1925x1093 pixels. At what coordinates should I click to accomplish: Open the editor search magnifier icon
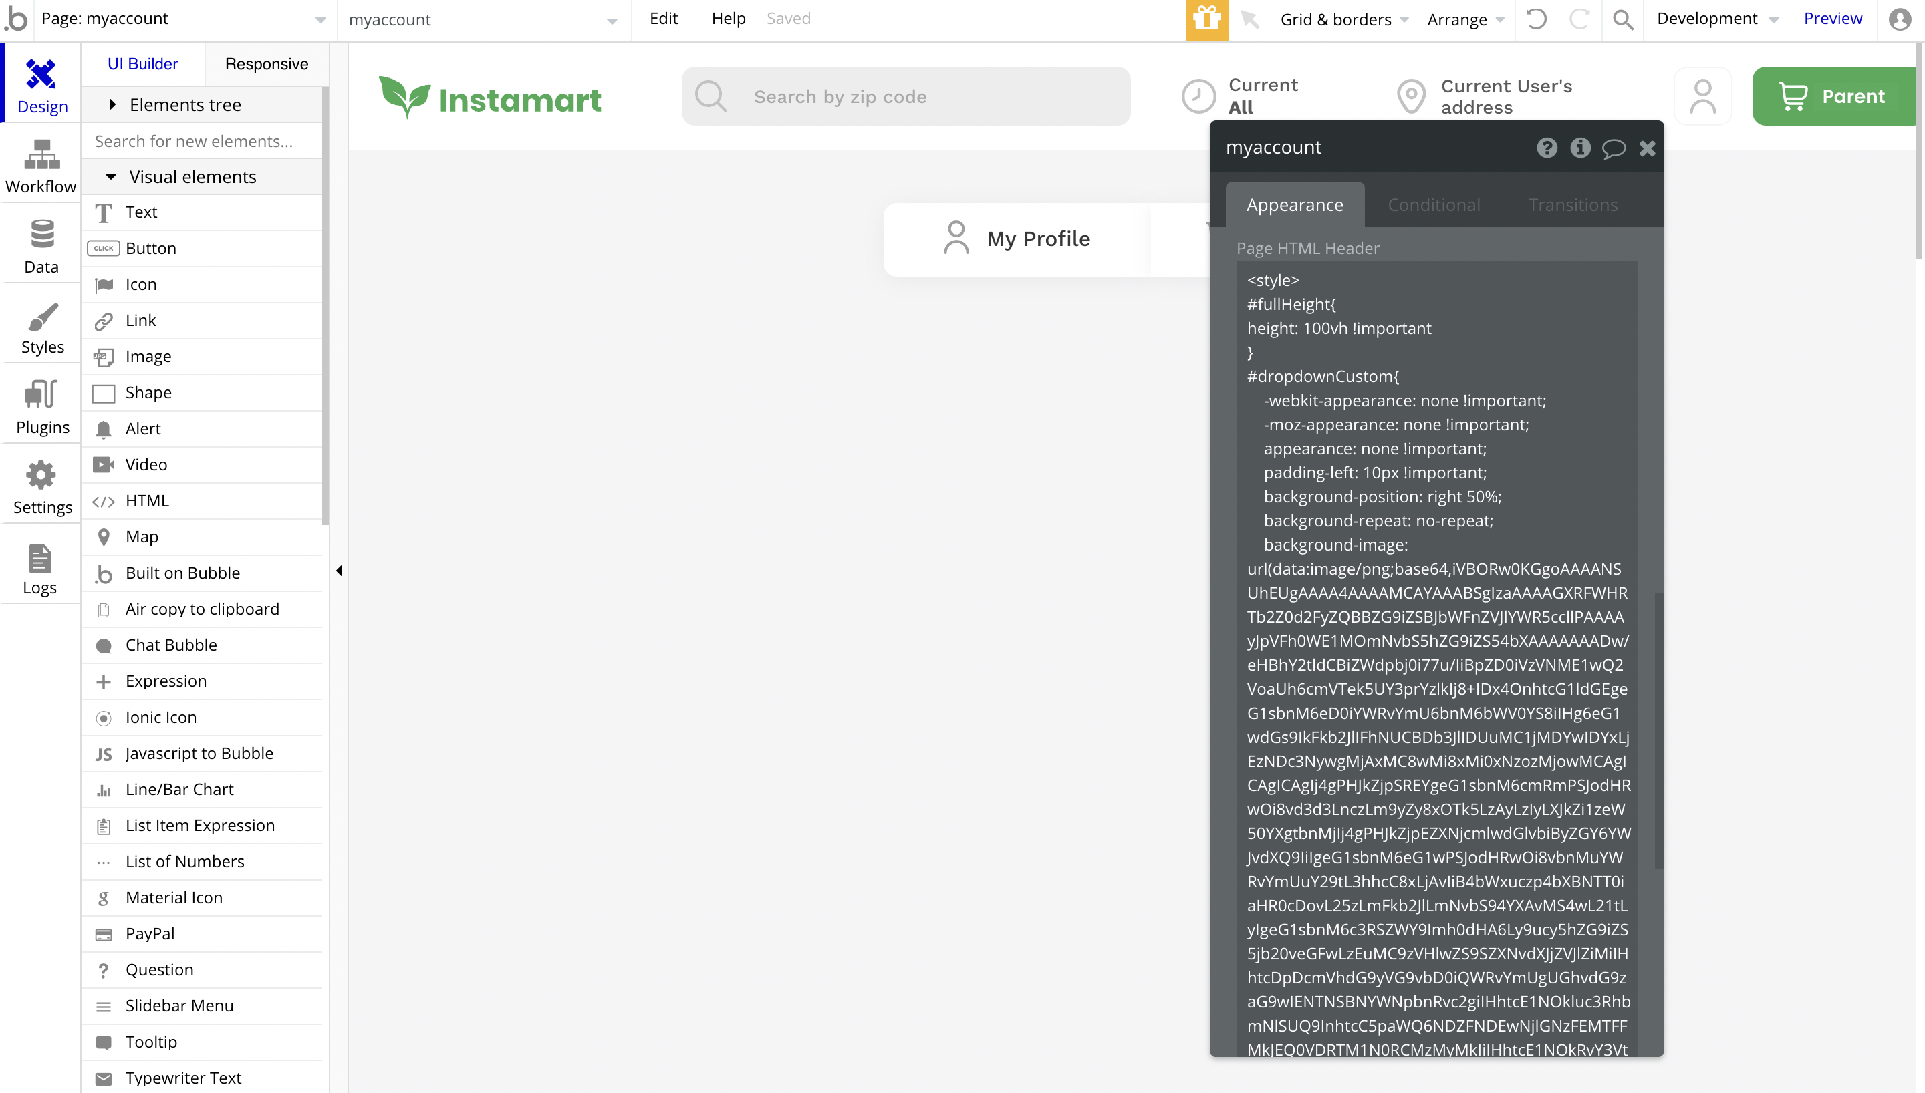tap(1622, 19)
